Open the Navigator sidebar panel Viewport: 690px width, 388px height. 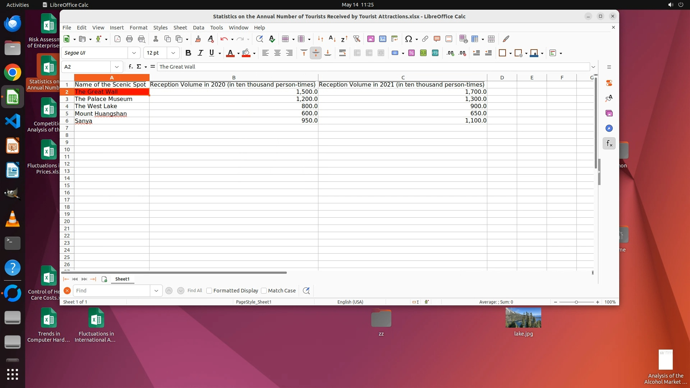tap(609, 129)
